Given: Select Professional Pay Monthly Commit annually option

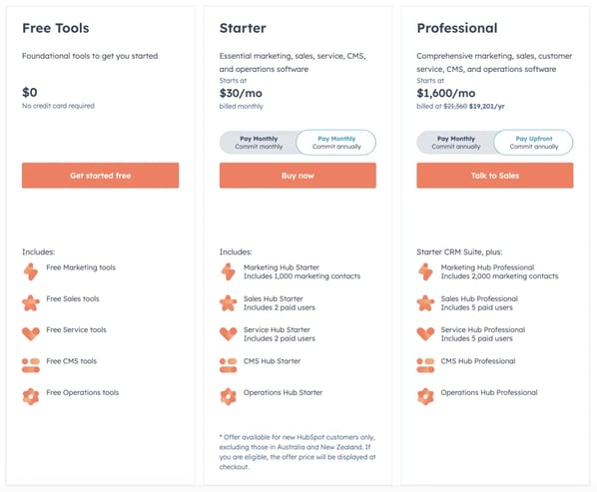Looking at the screenshot, I should coord(456,143).
